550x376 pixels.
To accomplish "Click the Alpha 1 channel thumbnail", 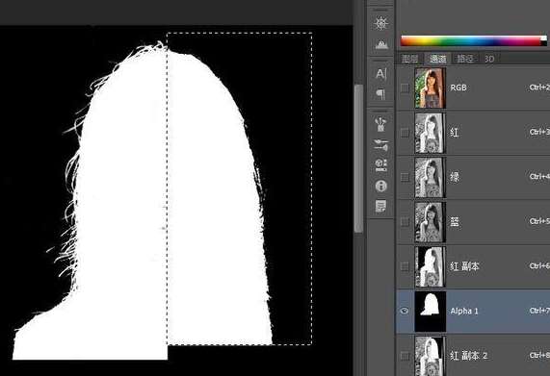I will [x=430, y=312].
